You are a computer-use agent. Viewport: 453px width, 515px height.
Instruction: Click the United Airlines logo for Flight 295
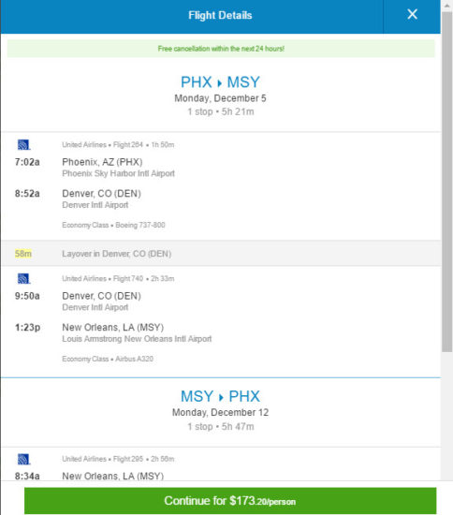(x=23, y=459)
